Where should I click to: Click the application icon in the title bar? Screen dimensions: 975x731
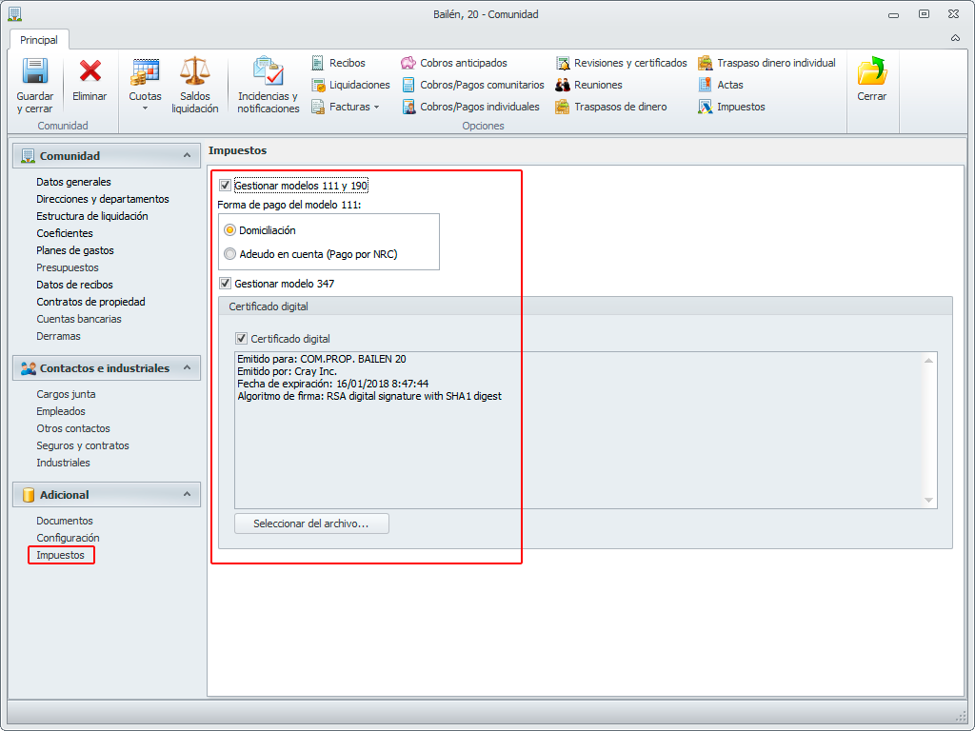click(x=14, y=13)
